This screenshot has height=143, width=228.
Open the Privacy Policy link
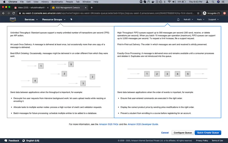[x=202, y=141]
